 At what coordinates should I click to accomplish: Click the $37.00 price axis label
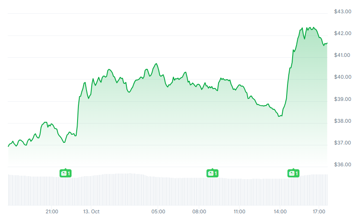[343, 143]
